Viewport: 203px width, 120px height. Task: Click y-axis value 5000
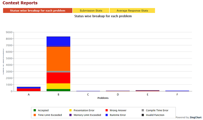[x=9, y=58]
